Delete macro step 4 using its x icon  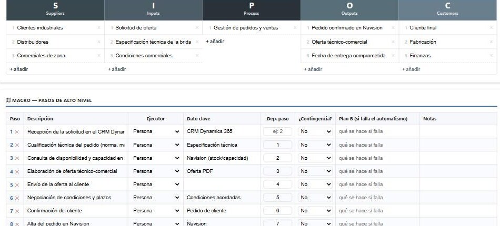[x=17, y=171]
